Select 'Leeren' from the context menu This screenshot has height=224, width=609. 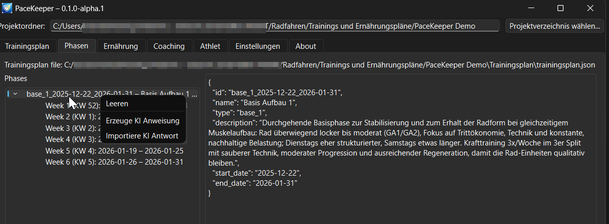point(117,104)
